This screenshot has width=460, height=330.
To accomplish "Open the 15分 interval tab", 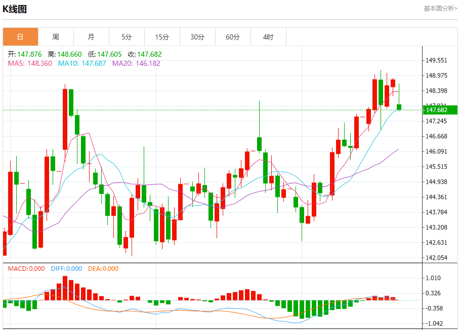I will (162, 37).
